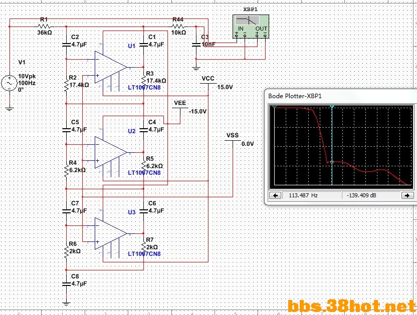Screen dimensions: 417x315
Task: Select capacitor C3 10nF symbol
Action: [x=196, y=44]
